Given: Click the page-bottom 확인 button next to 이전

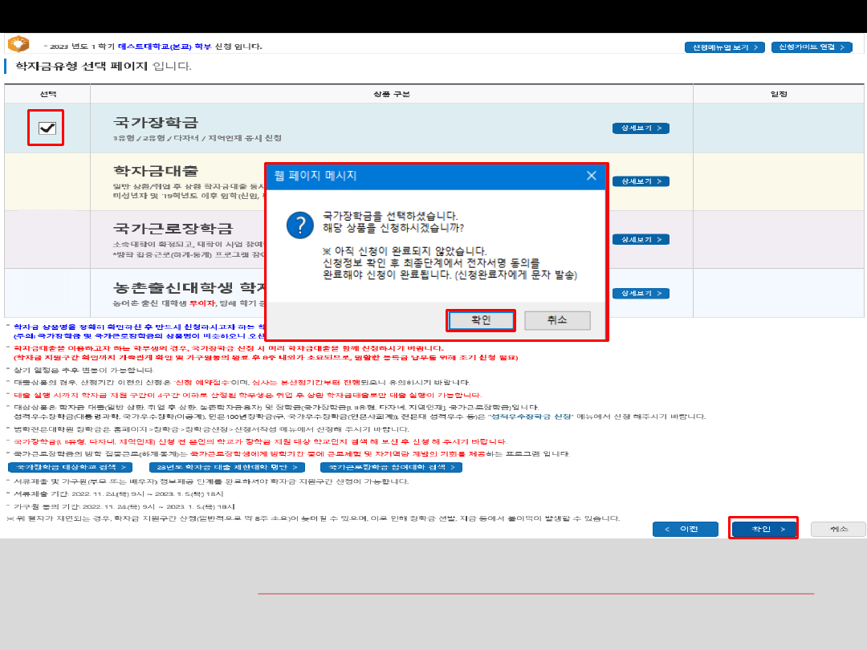Looking at the screenshot, I should [x=763, y=529].
